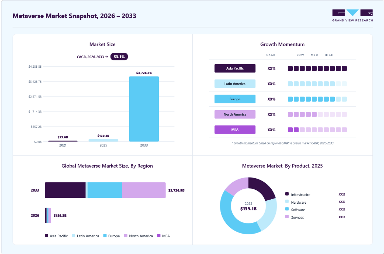Click the $3,726.9B label above 2033 bar
The height and width of the screenshot is (254, 384).
pos(144,73)
